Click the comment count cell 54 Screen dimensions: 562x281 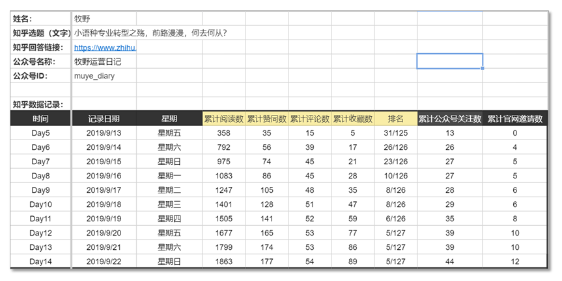point(310,262)
